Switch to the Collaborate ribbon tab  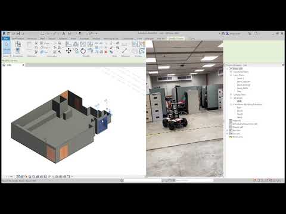pos(129,39)
